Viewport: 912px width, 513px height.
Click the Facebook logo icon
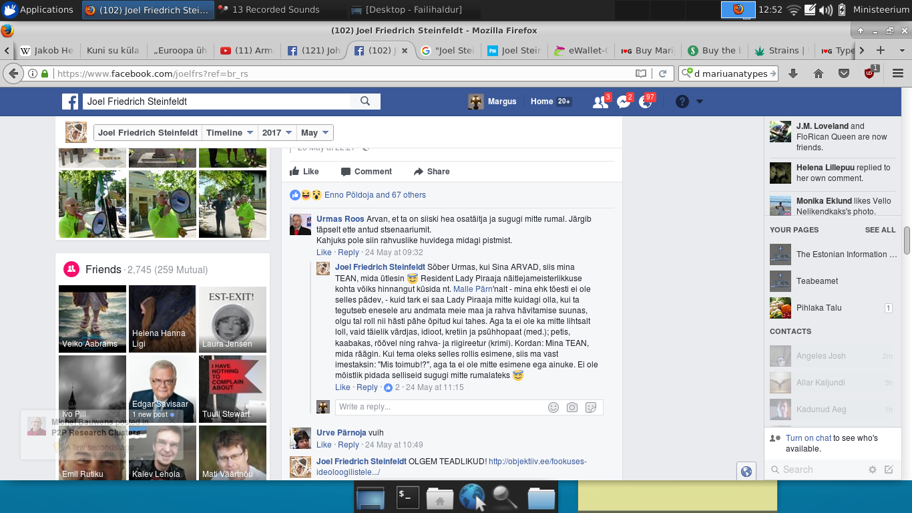point(70,102)
